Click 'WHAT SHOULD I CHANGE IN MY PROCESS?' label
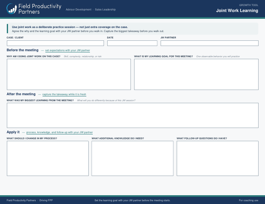 [x=32, y=138]
